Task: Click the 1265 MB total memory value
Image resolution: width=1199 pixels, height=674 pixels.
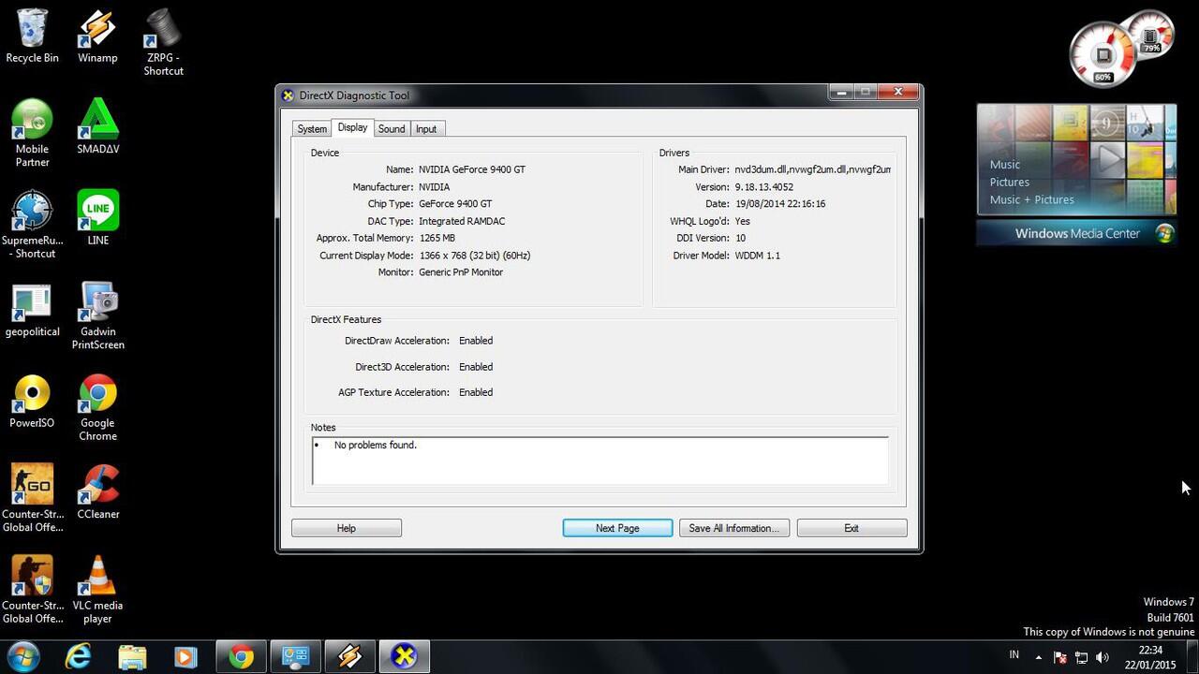Action: click(x=437, y=238)
